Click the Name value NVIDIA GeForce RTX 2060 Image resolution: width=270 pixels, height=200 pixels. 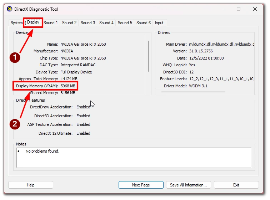83,44
